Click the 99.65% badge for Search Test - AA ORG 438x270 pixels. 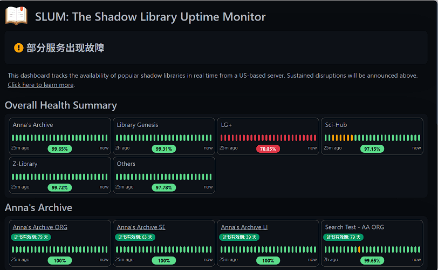[x=372, y=260]
